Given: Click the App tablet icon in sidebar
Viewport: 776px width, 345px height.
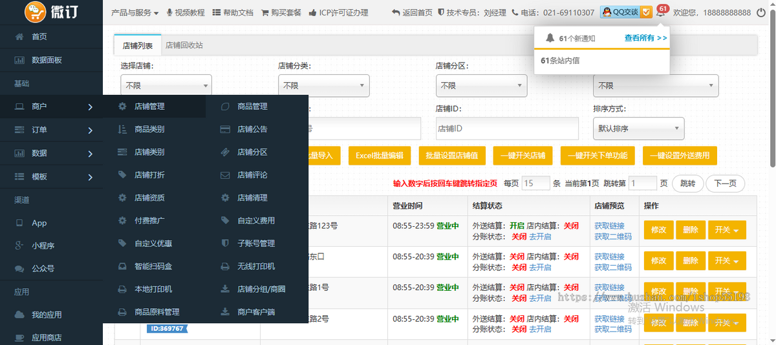Looking at the screenshot, I should click(19, 223).
